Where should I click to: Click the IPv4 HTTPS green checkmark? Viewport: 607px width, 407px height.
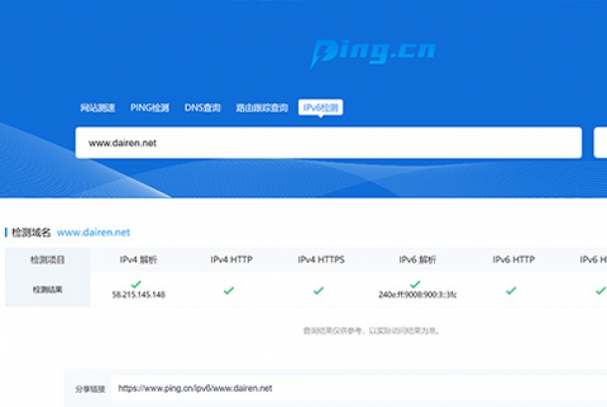[x=318, y=291]
